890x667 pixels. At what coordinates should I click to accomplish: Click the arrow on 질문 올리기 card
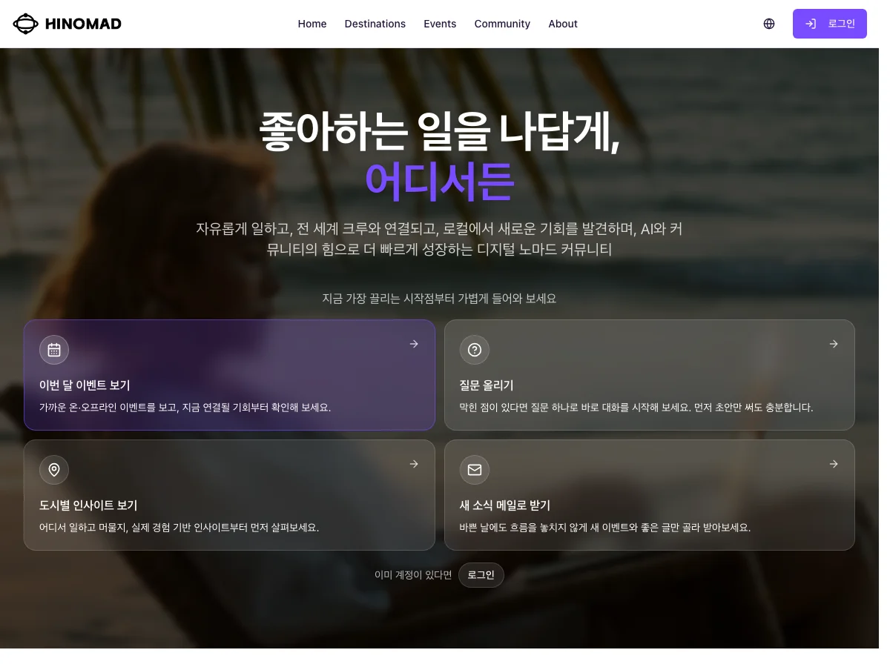click(834, 344)
